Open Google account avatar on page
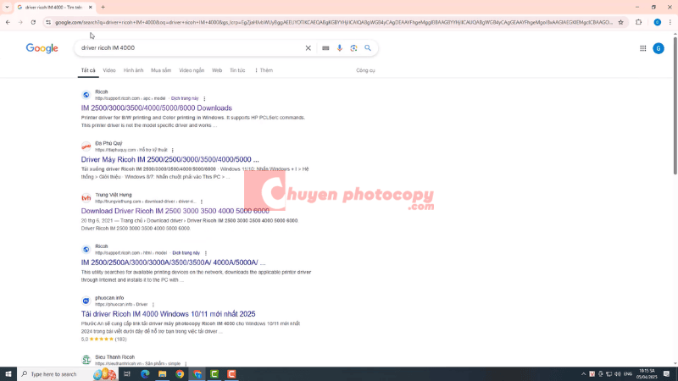The height and width of the screenshot is (381, 678). click(x=659, y=48)
